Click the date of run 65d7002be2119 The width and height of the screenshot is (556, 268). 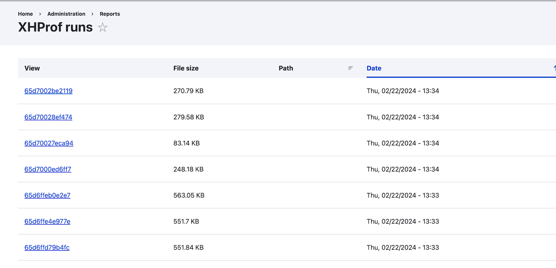(x=403, y=91)
